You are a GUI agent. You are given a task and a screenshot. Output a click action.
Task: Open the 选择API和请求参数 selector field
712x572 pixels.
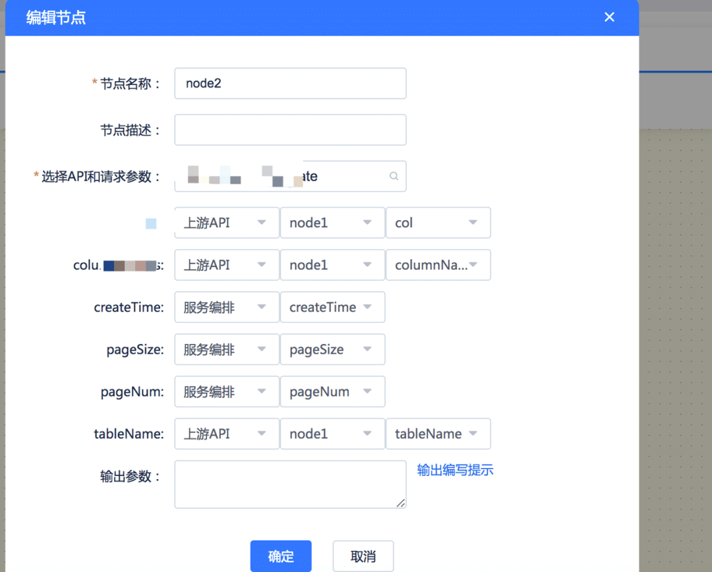click(x=290, y=176)
